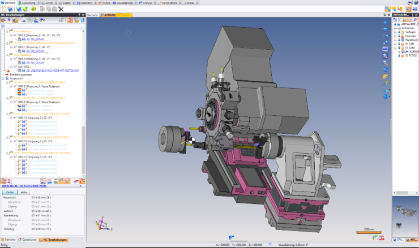419x248 pixels.
Task: Click the yellow question mark icon in viewport toolbar
Action: click(x=386, y=83)
